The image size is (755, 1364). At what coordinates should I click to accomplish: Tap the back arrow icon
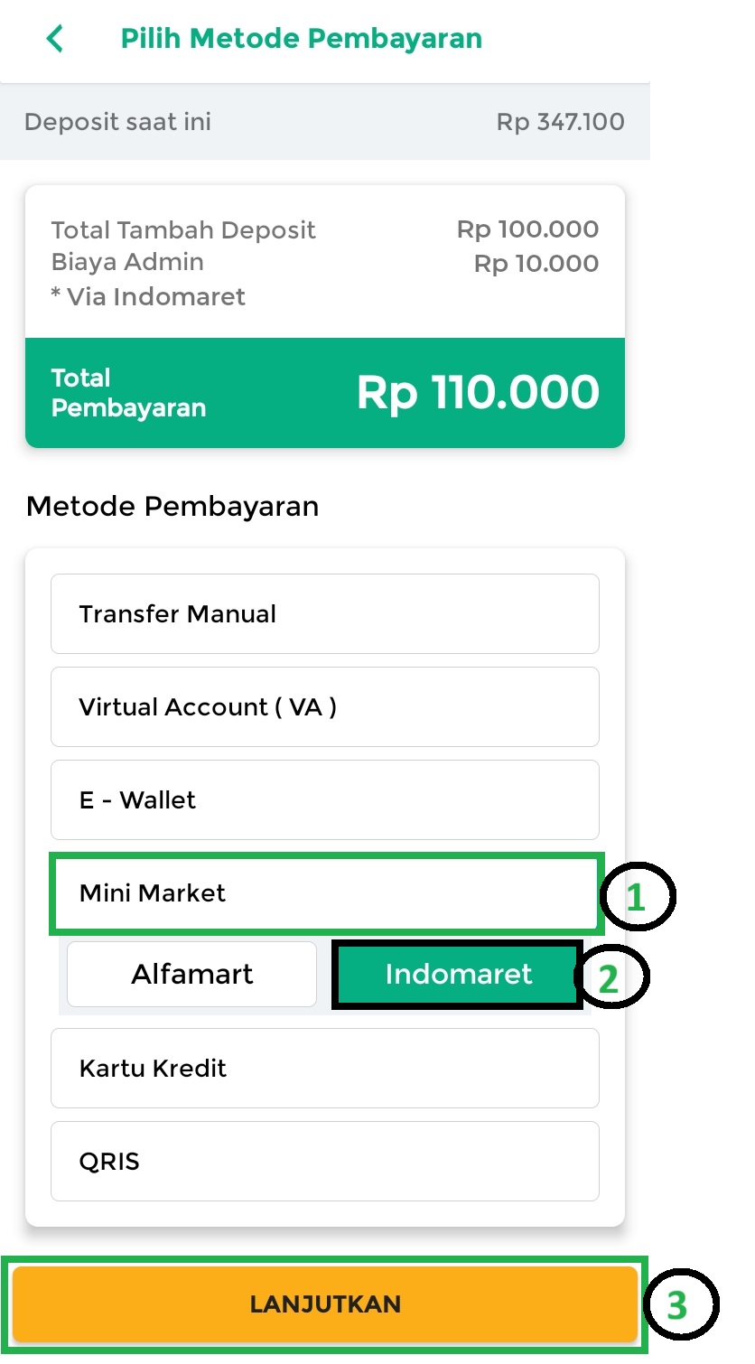(x=55, y=39)
